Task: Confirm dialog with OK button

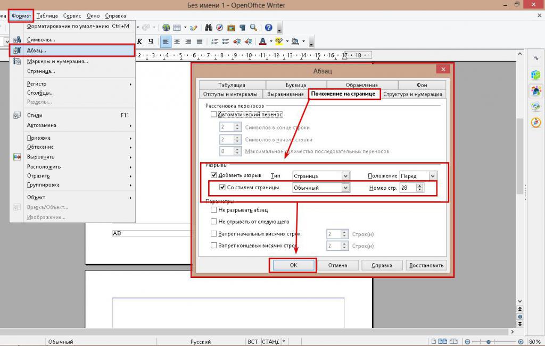Action: click(293, 265)
